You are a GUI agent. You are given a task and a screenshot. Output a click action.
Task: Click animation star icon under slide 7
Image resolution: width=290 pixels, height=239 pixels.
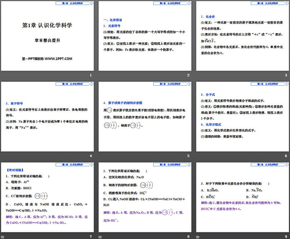point(2,237)
